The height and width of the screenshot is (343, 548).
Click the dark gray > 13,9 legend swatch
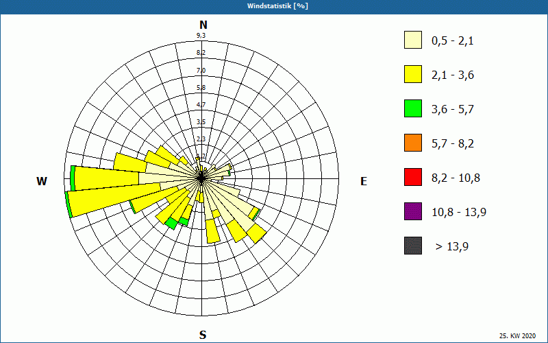click(x=413, y=246)
